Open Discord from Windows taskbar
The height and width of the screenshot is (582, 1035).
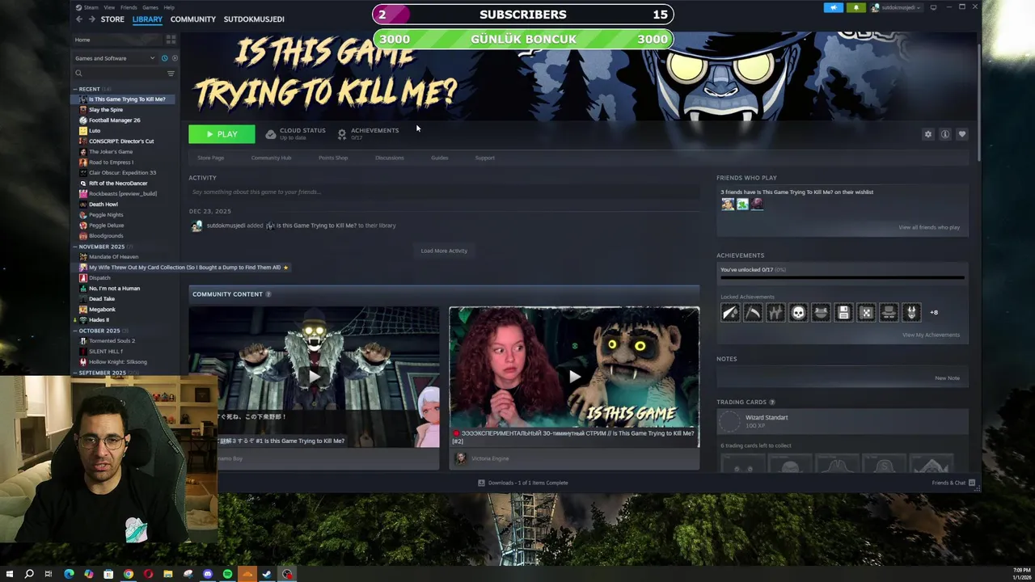208,574
